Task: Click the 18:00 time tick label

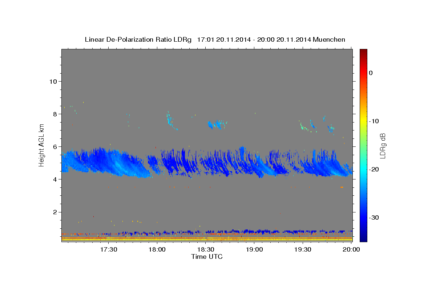Action: tap(157, 249)
